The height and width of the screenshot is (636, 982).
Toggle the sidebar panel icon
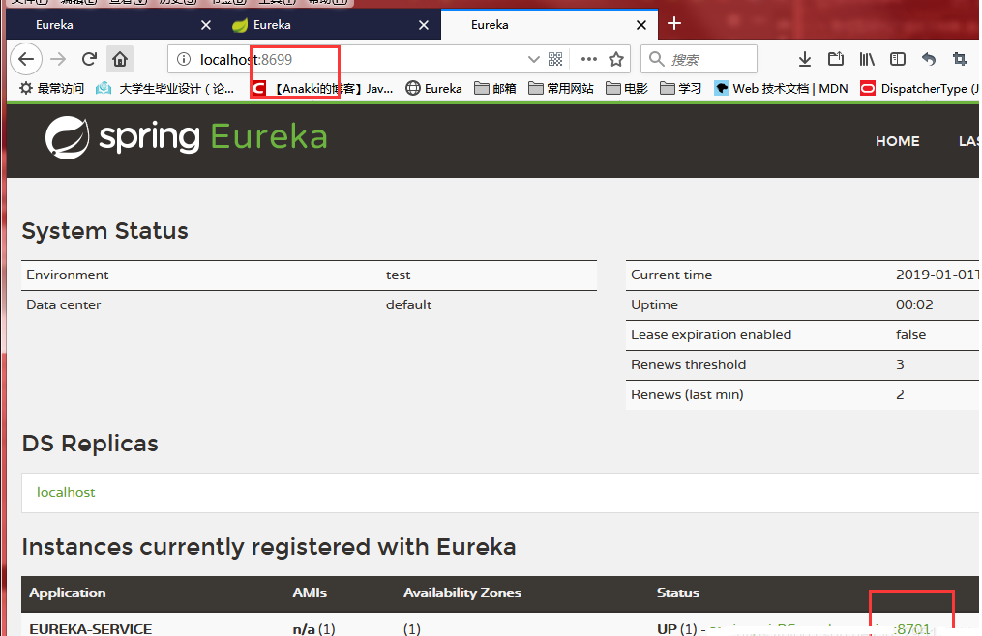click(898, 60)
